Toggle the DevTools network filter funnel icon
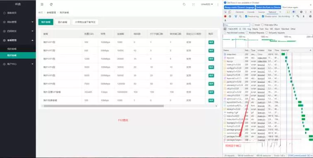 click(236, 17)
